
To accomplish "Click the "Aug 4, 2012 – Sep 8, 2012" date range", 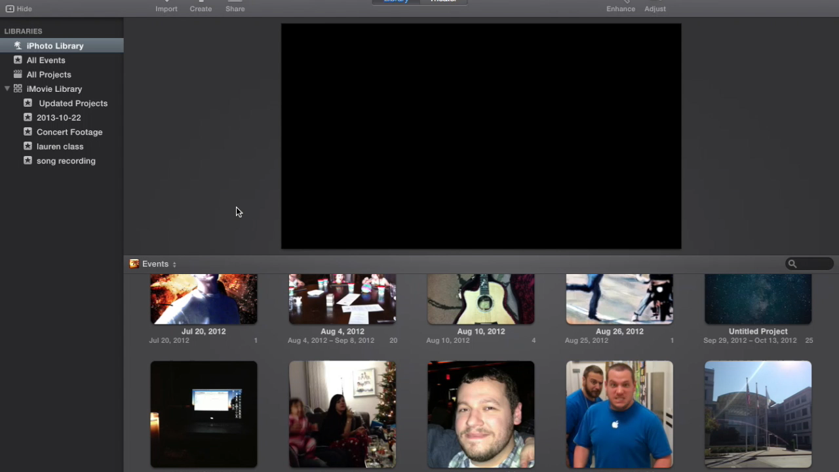I will 331,341.
